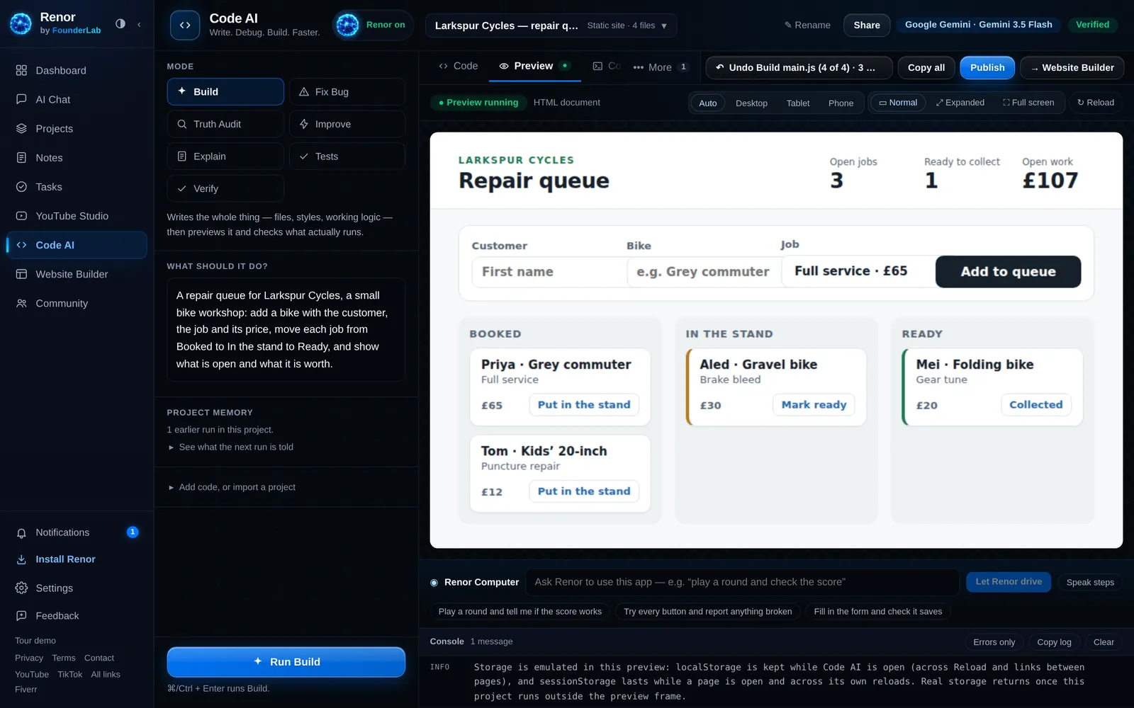Open the Larkspur Cycles project files dropdown

(x=551, y=25)
